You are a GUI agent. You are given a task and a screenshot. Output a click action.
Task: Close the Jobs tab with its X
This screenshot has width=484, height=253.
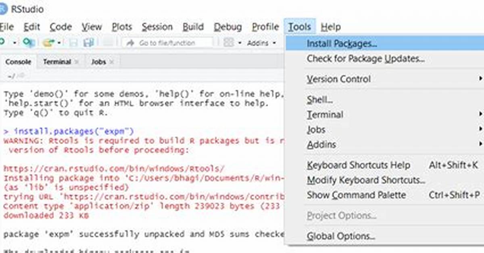click(x=112, y=62)
